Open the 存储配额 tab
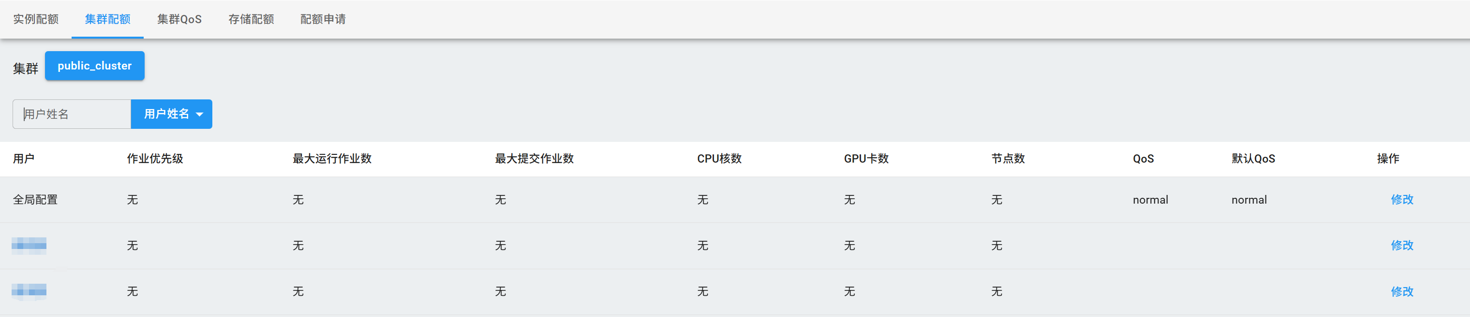The height and width of the screenshot is (317, 1470). 251,19
